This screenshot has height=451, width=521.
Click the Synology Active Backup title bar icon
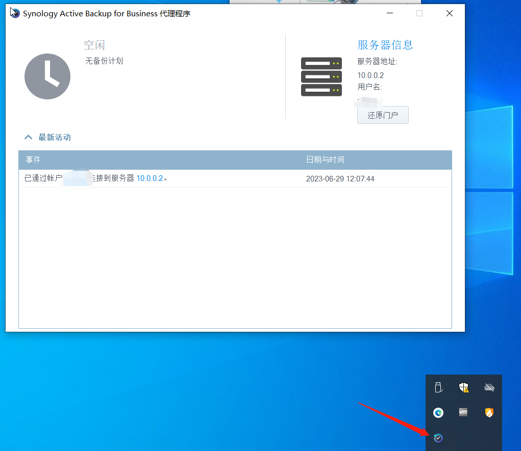[x=15, y=13]
